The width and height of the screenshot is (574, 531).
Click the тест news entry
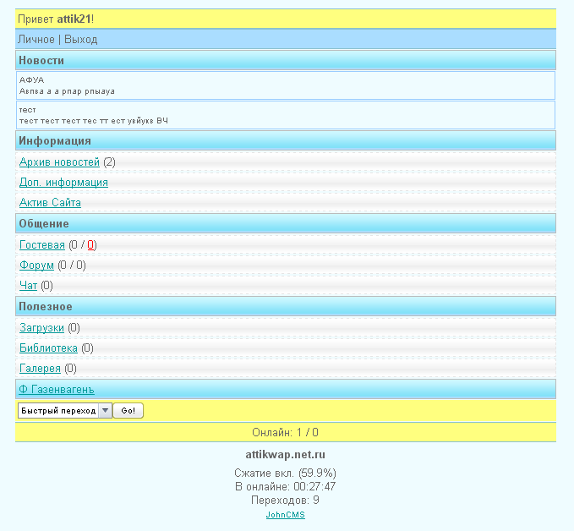(27, 110)
